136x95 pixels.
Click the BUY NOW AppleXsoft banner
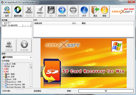[x=122, y=11]
